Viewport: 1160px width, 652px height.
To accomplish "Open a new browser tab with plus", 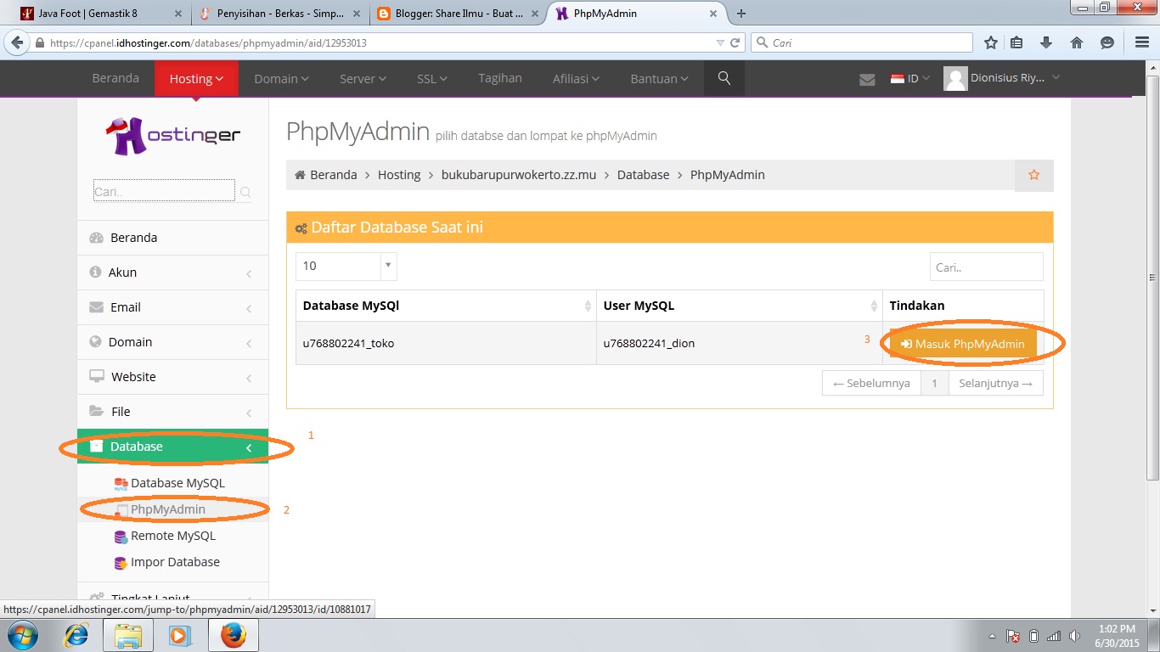I will click(741, 14).
